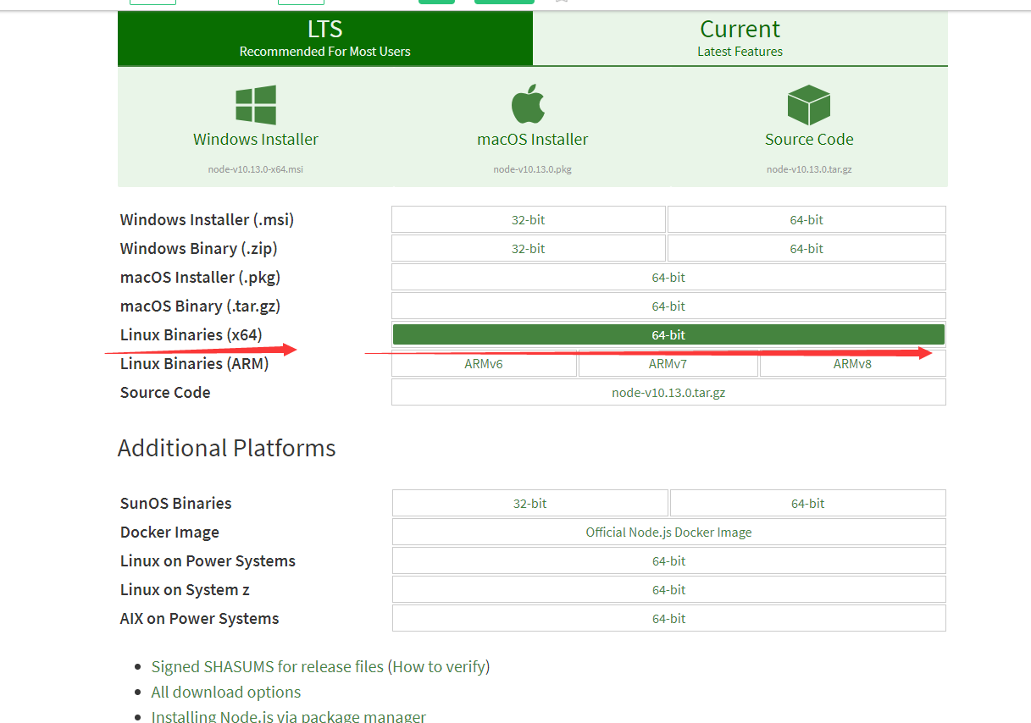
Task: Click the Linux on Power Systems label
Action: (208, 560)
